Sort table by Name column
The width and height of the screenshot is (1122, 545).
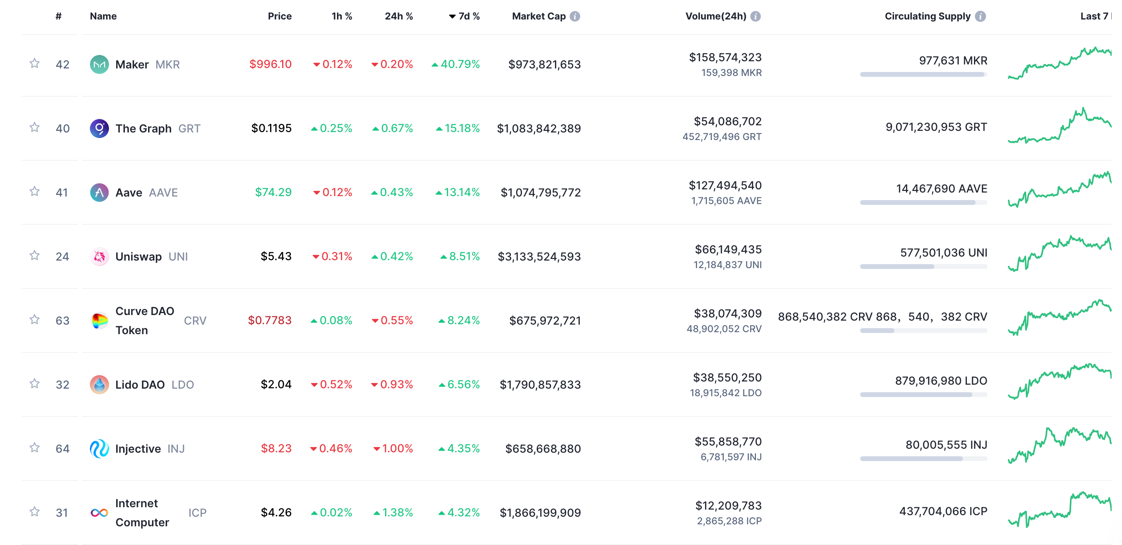point(103,17)
